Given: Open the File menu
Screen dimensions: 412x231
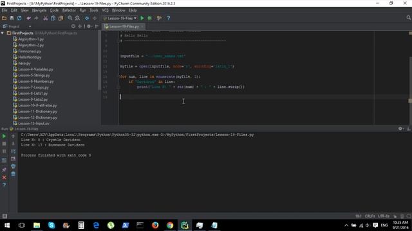Looking at the screenshot, I should pyautogui.click(x=5, y=10).
